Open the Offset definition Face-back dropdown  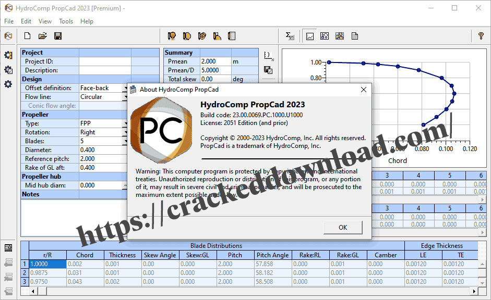126,88
